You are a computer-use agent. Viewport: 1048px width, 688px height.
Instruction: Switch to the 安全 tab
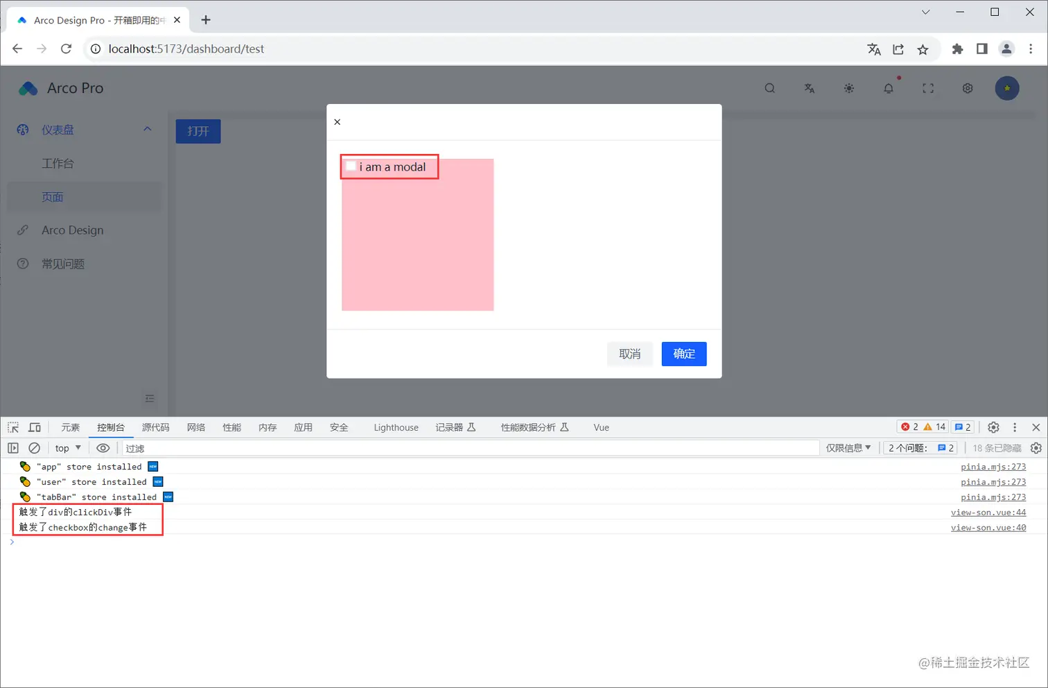tap(339, 427)
